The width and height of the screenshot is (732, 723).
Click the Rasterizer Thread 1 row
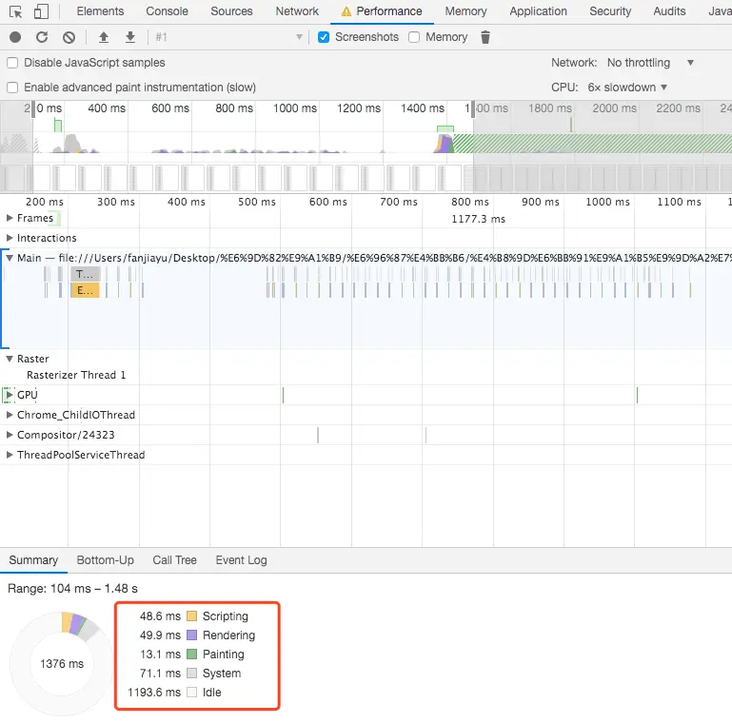pos(366,375)
